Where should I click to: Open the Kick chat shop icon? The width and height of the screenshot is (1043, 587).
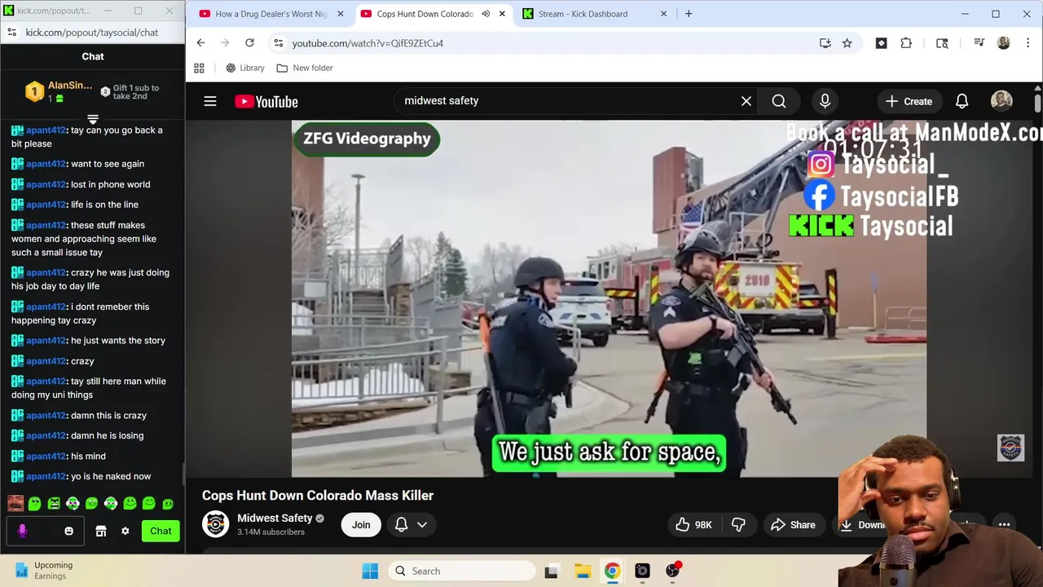coord(101,532)
